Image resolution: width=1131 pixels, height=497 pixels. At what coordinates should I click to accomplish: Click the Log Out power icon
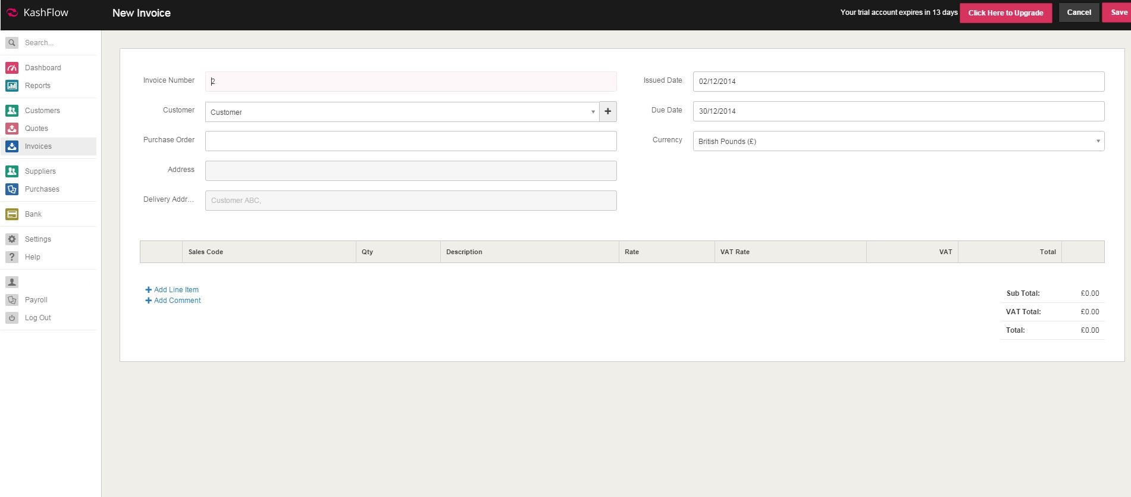point(12,318)
